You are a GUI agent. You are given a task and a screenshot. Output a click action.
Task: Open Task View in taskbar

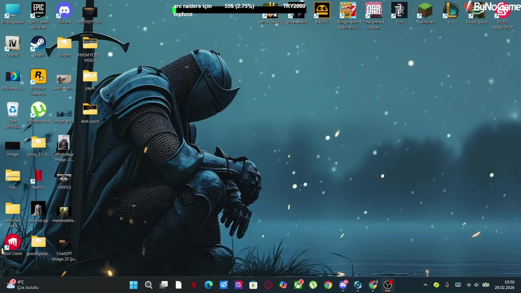pos(164,285)
